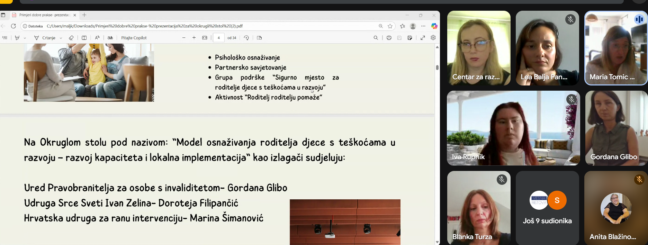Click the Datoteka site info icon
Image resolution: width=648 pixels, height=245 pixels.
pyautogui.click(x=33, y=26)
